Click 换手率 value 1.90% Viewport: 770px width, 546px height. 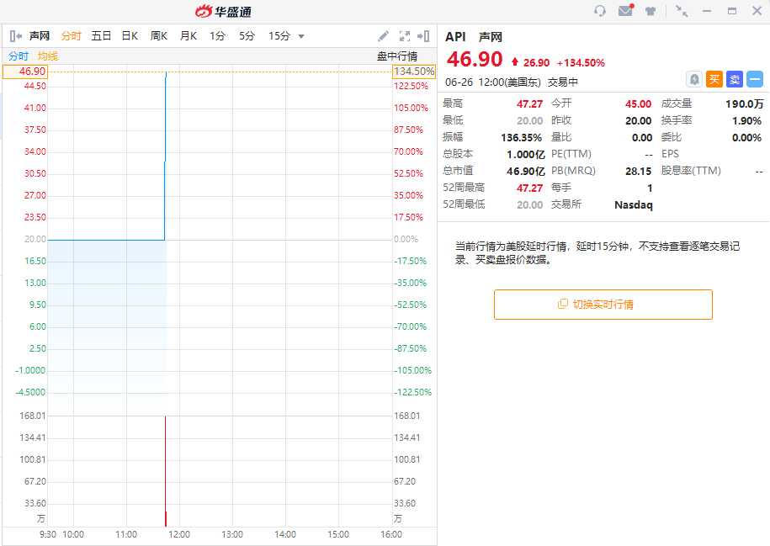(746, 121)
